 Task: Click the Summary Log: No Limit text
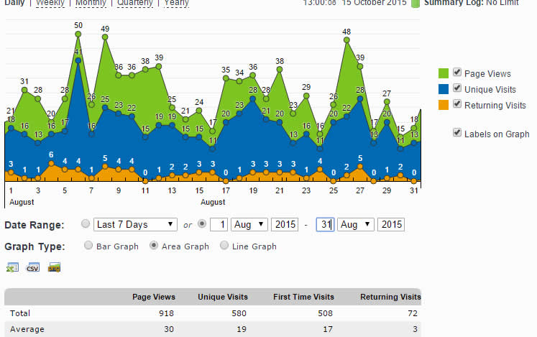[472, 3]
